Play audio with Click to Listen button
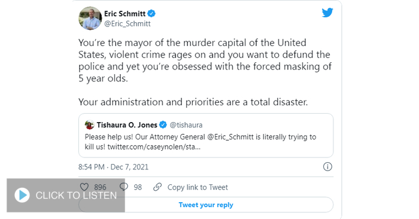The width and height of the screenshot is (419, 219). click(x=66, y=195)
